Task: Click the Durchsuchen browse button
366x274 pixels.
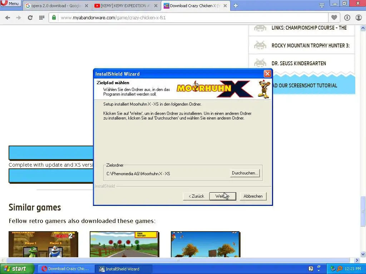Action: [245, 173]
